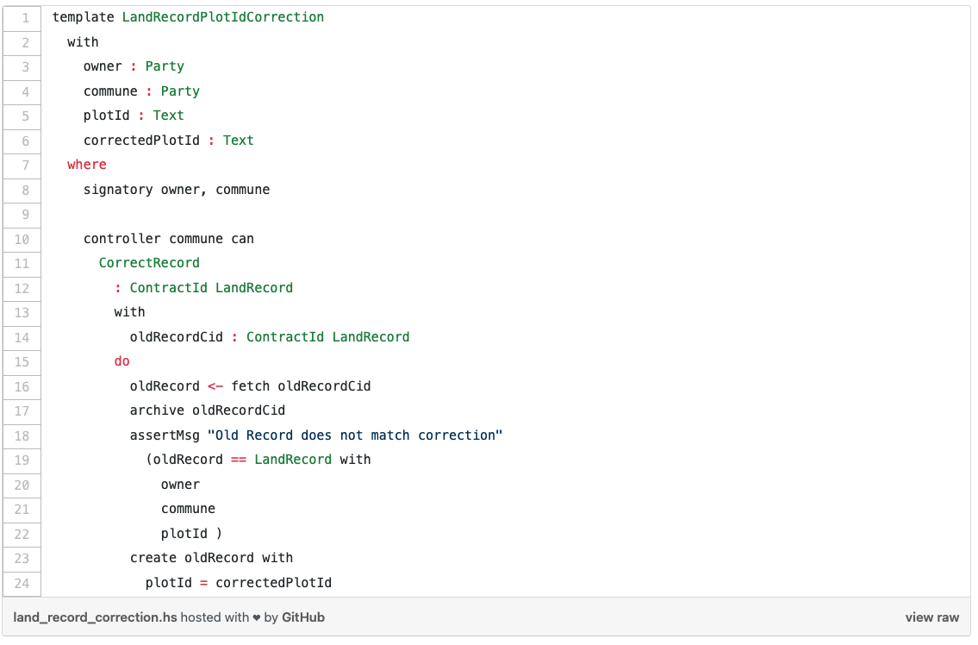The height and width of the screenshot is (645, 978).
Task: Click on 'correctedPlotId : Text' field
Action: (168, 141)
